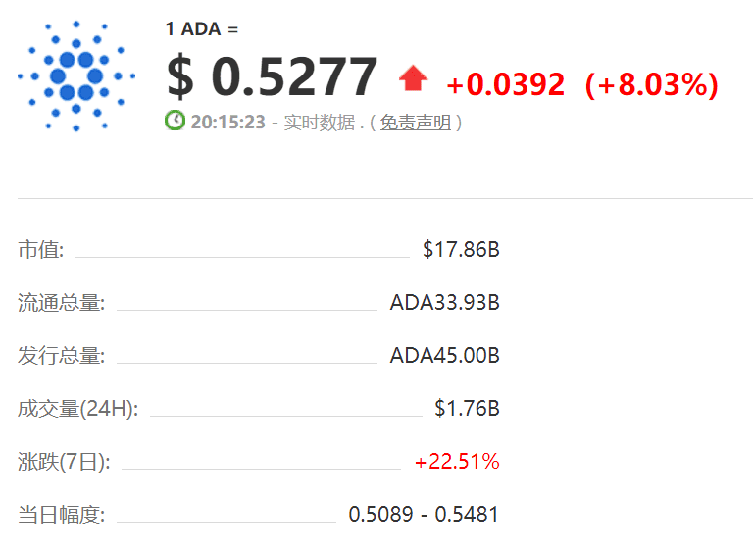Click the ADA33.93B circulating supply value
Viewport: 753px width, 553px height.
point(444,303)
